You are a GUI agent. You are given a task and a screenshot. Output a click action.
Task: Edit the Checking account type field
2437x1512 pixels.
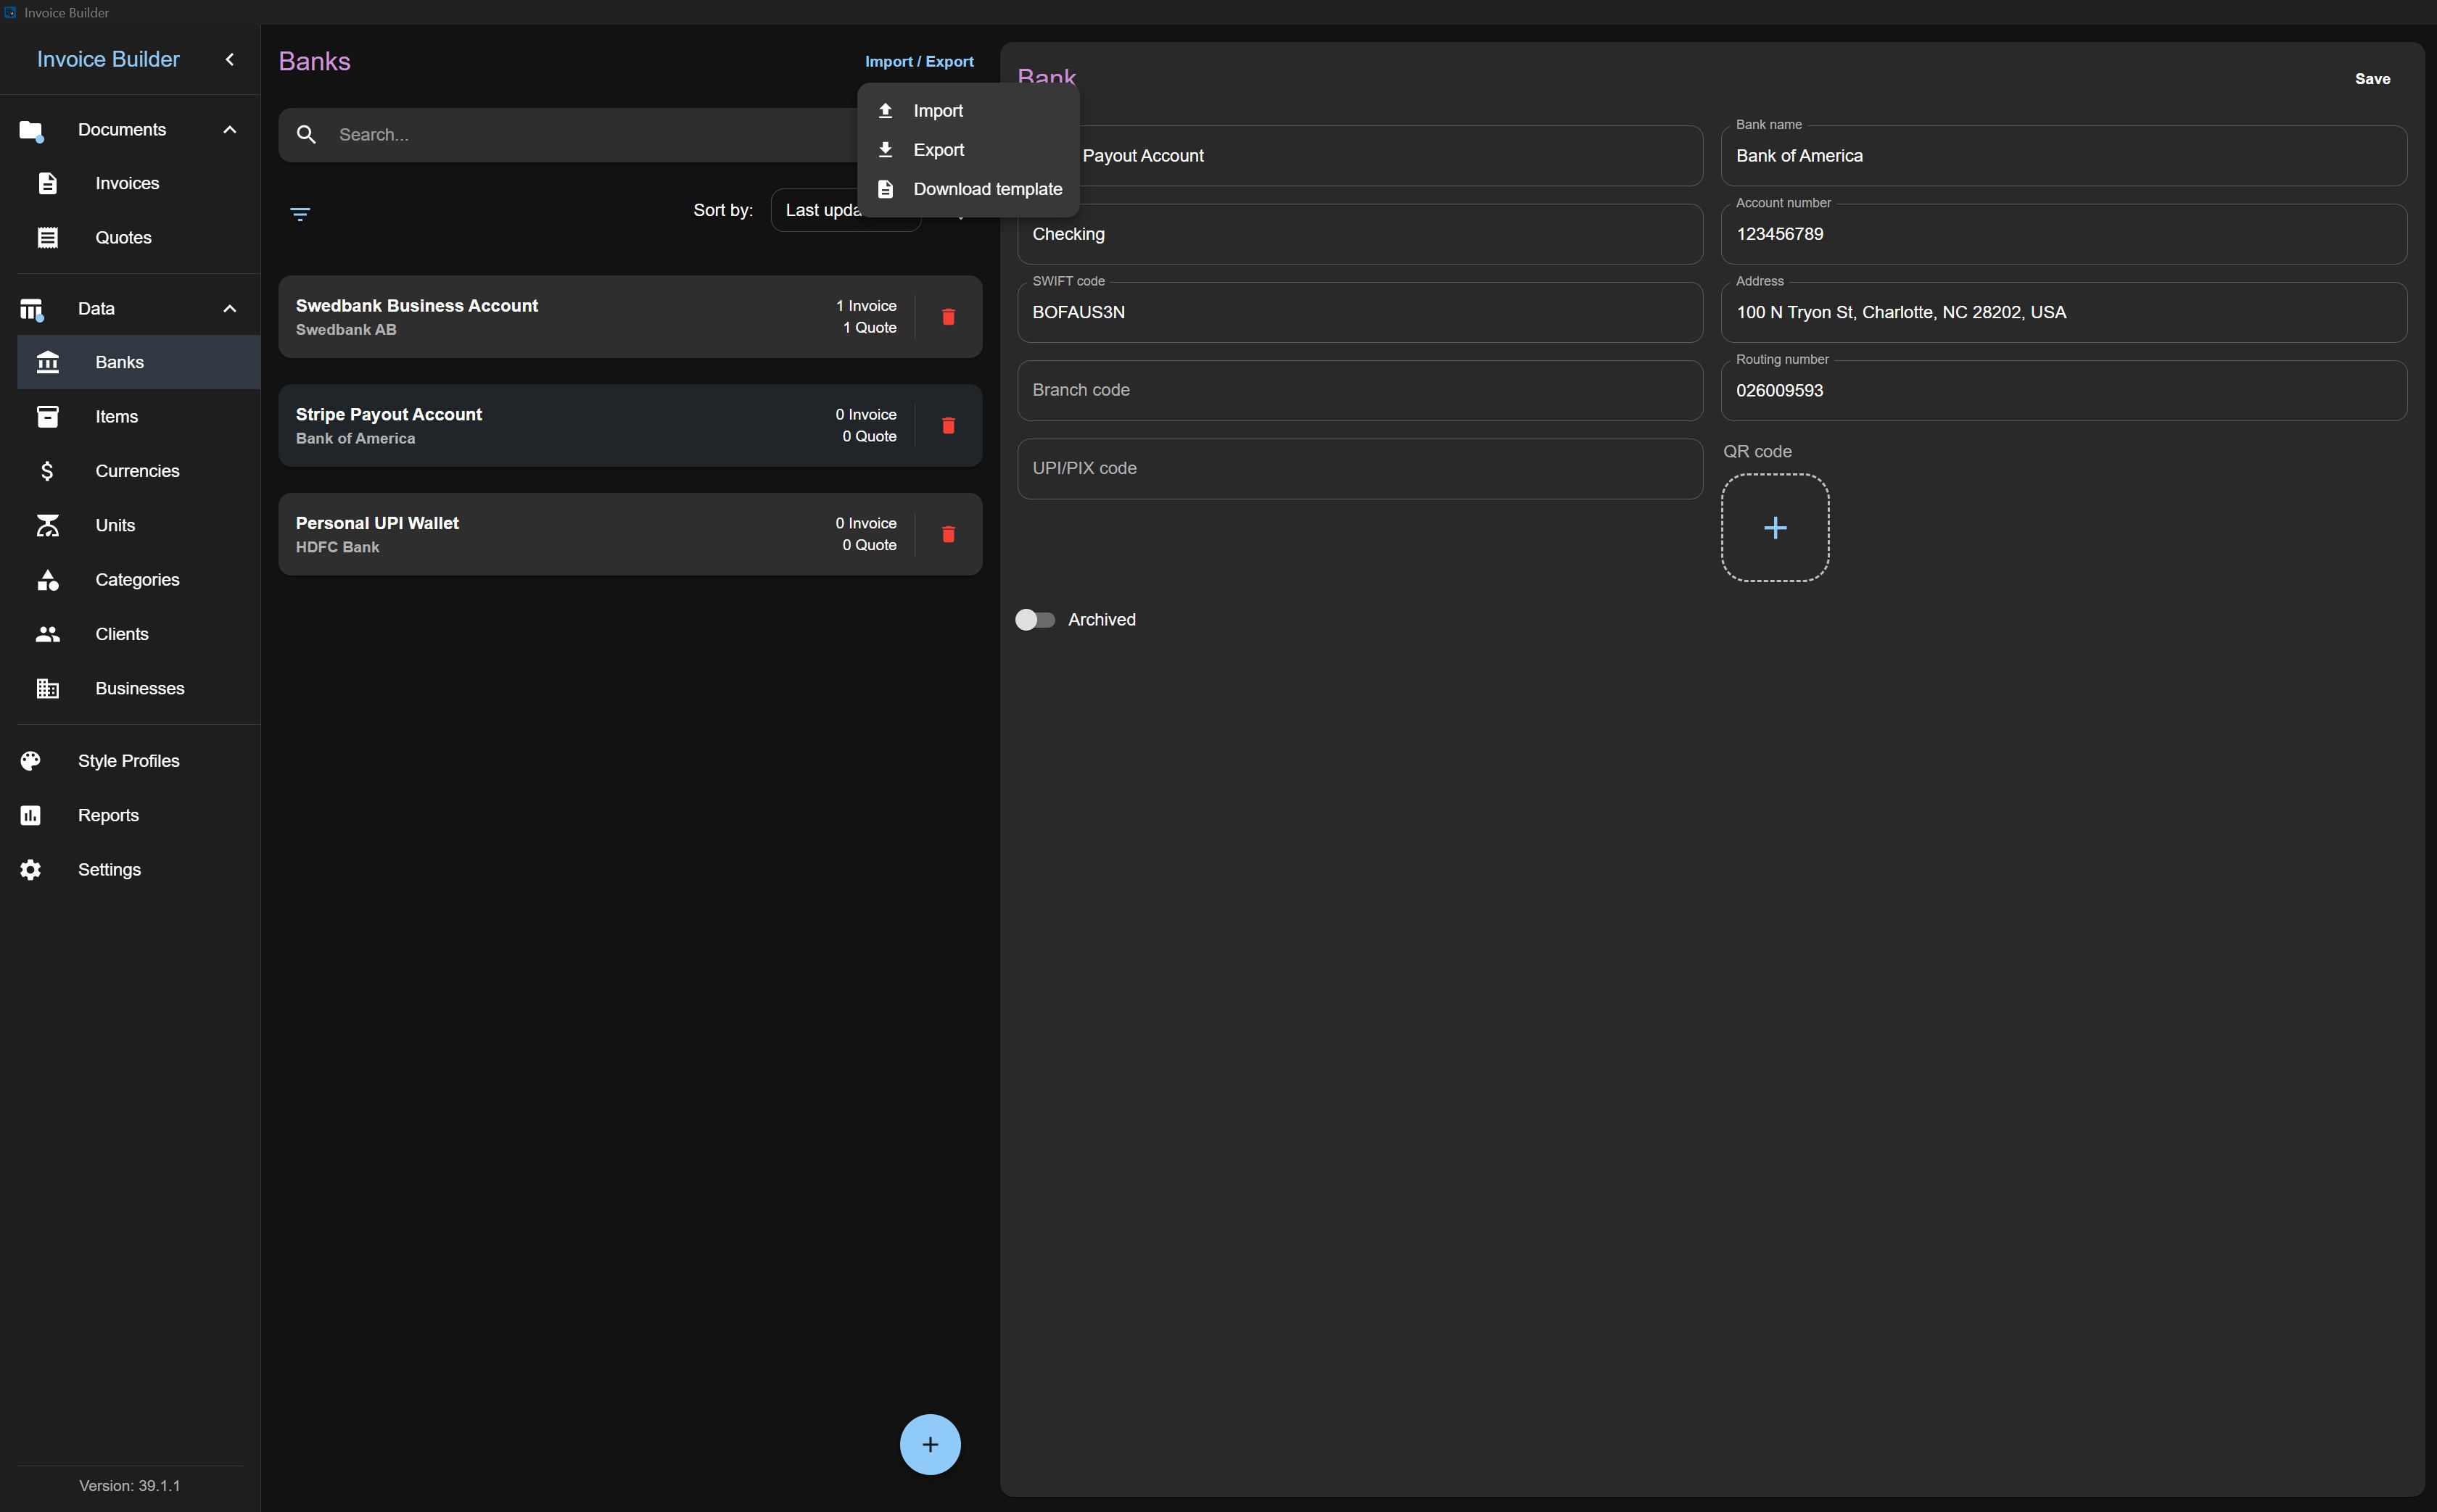coord(1359,234)
